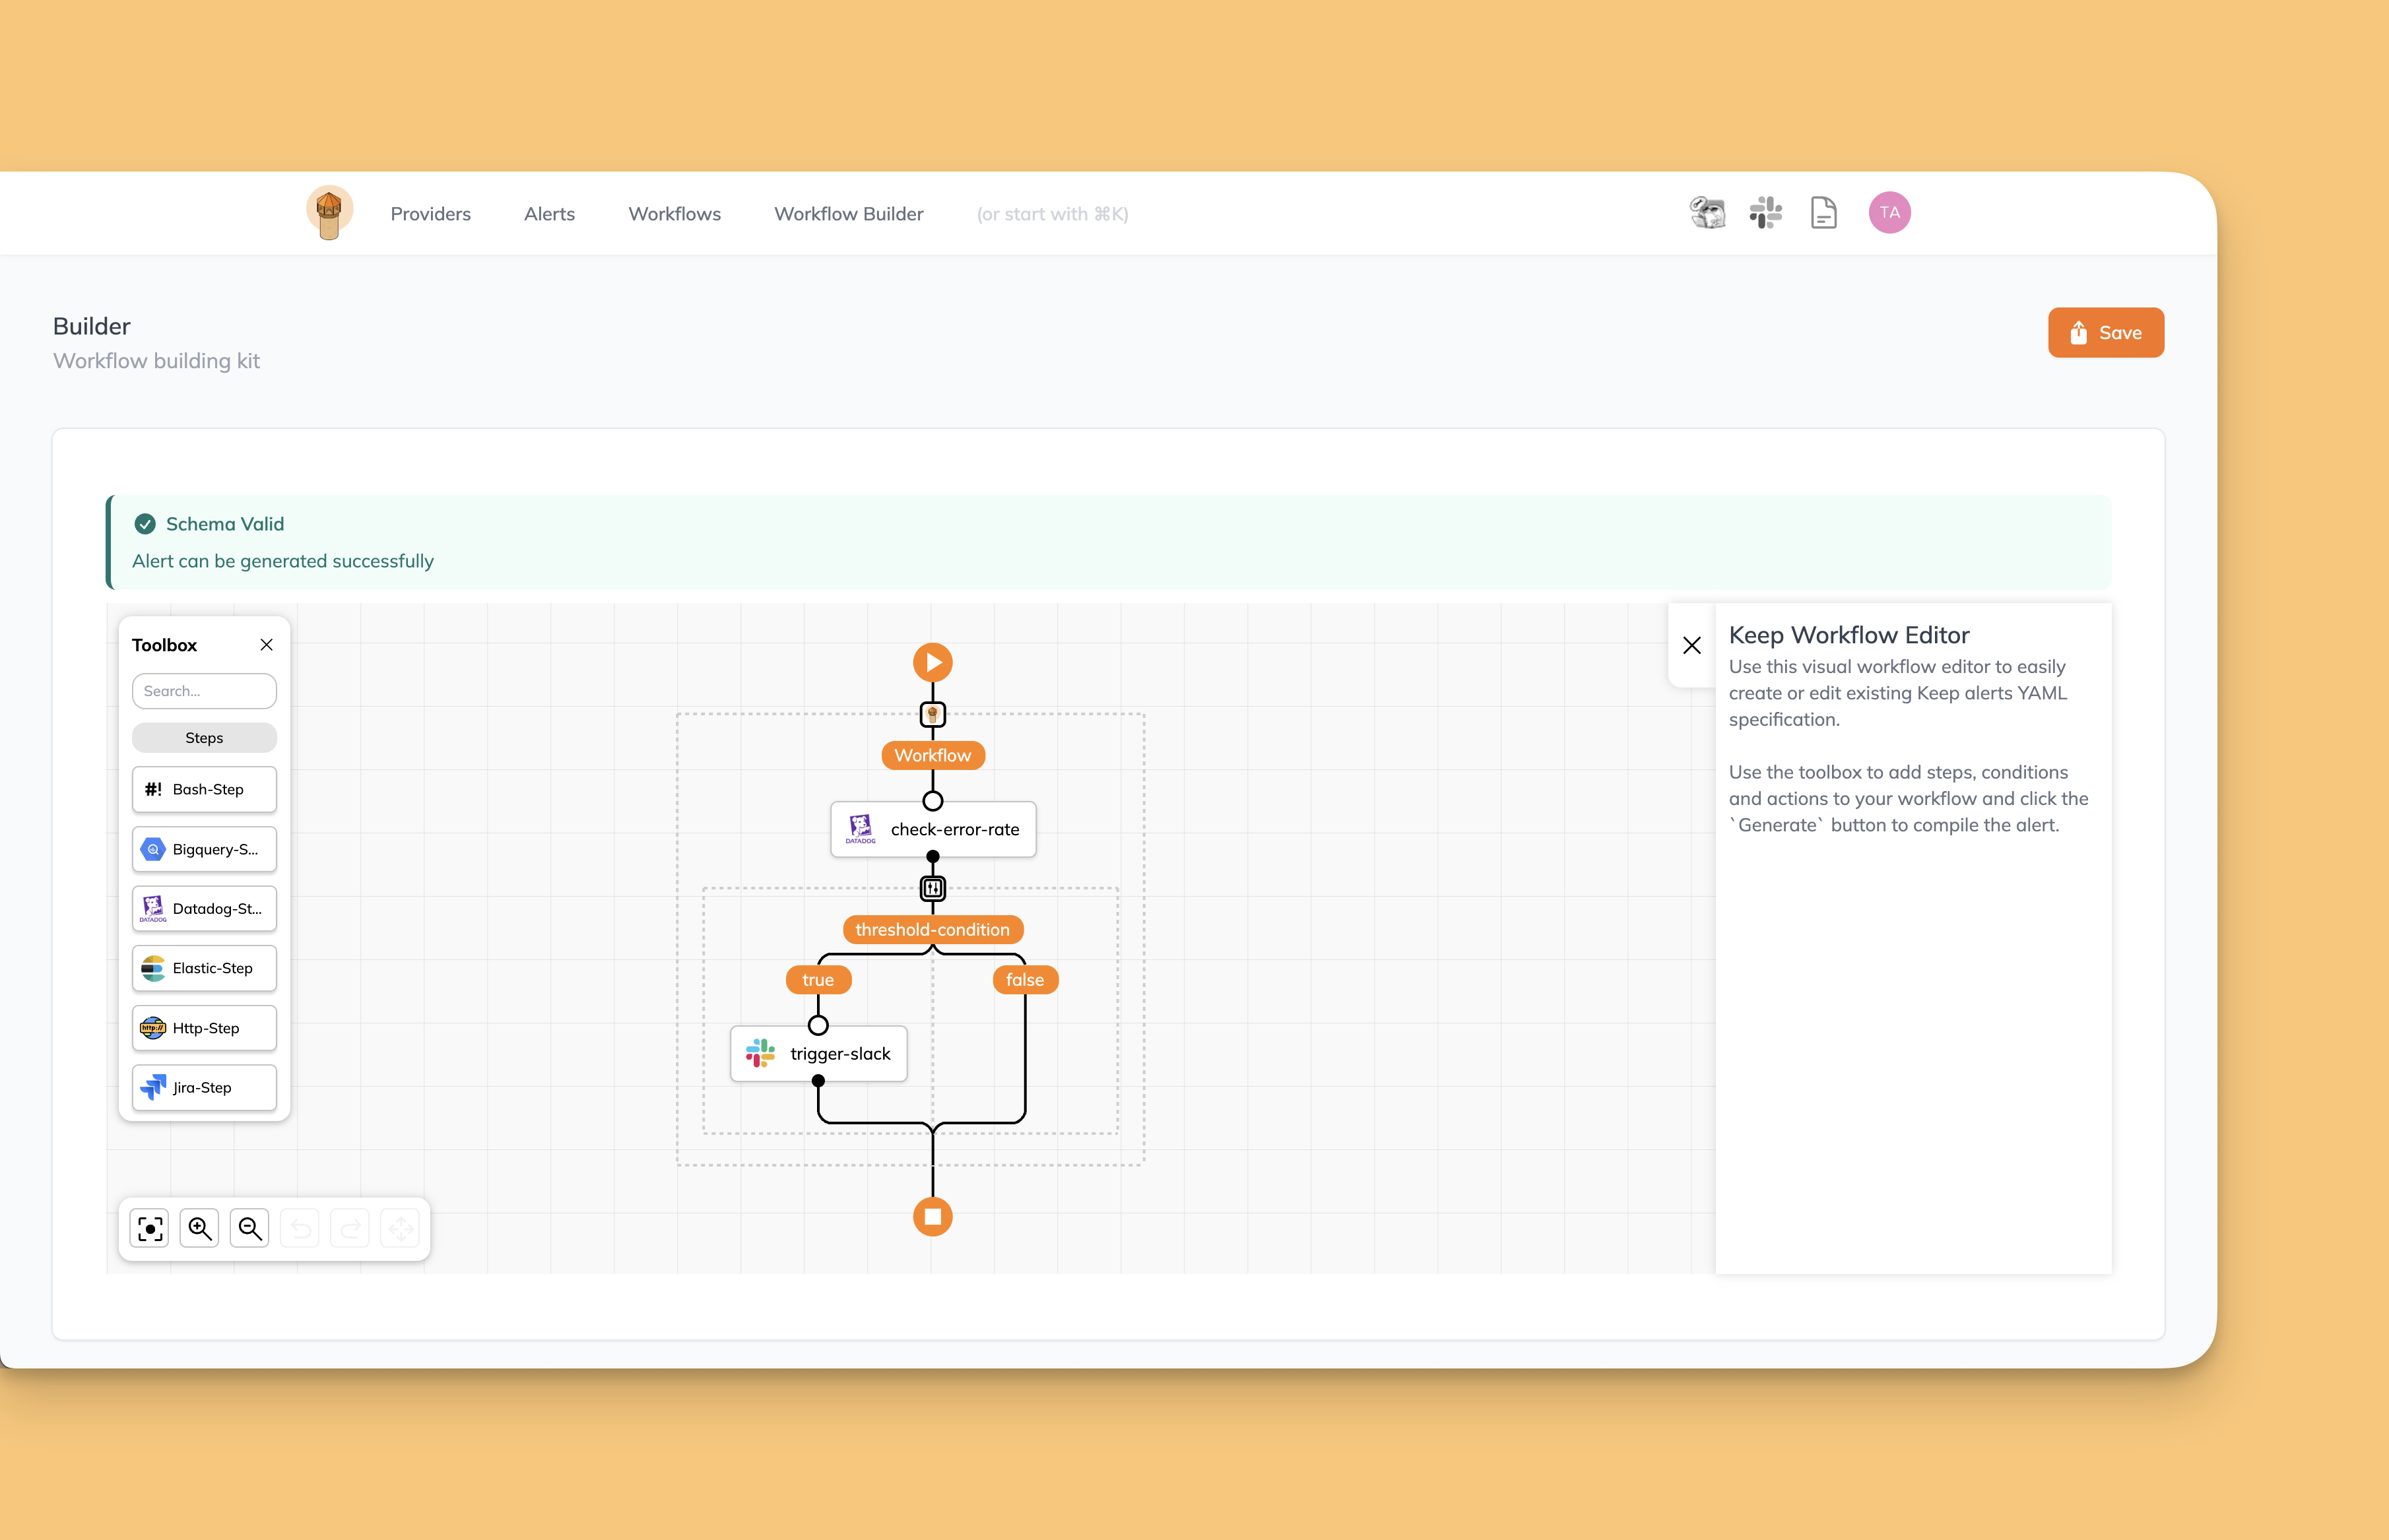Click the Save button
2389x1540 pixels.
(2105, 333)
